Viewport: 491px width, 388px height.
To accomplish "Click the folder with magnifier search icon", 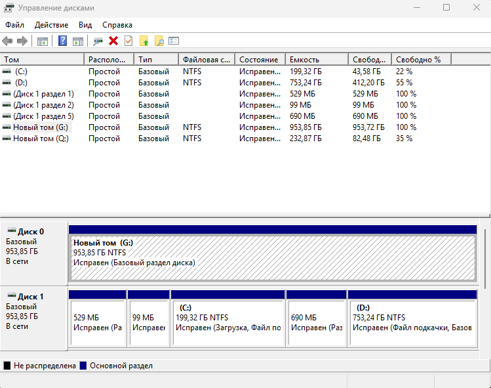I will coord(159,41).
